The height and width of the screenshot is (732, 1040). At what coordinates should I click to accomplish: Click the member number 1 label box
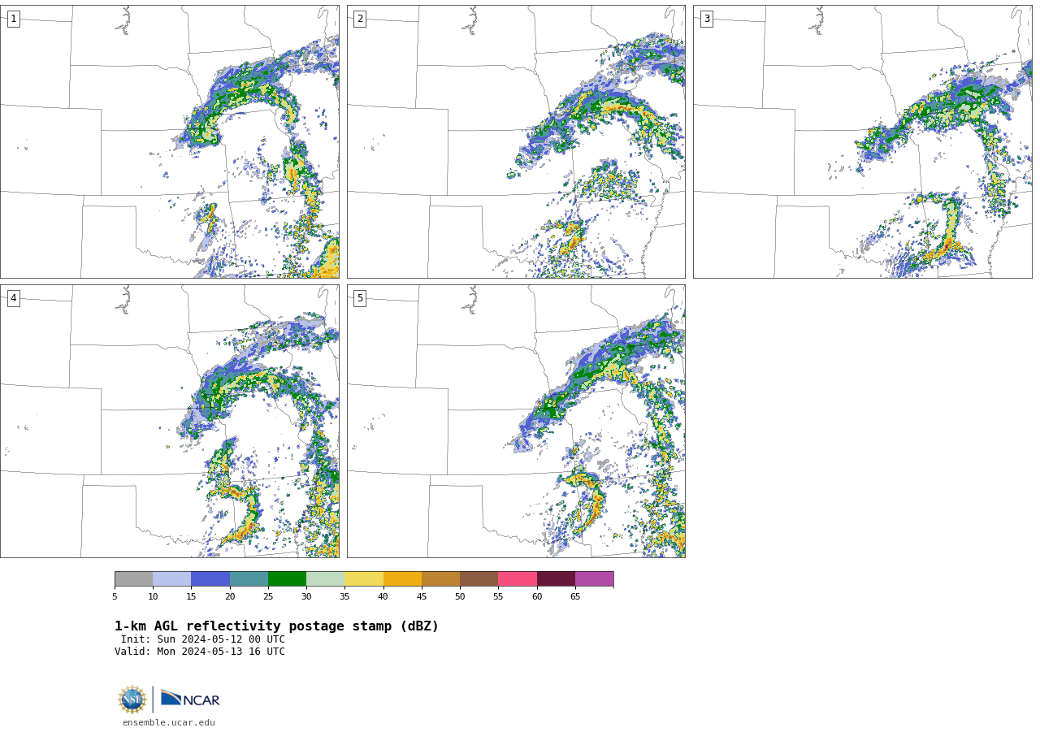click(13, 19)
